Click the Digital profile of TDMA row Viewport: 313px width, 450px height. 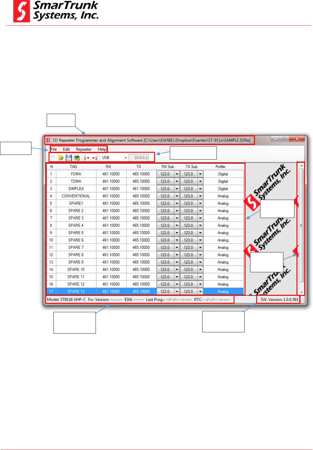[x=223, y=181]
